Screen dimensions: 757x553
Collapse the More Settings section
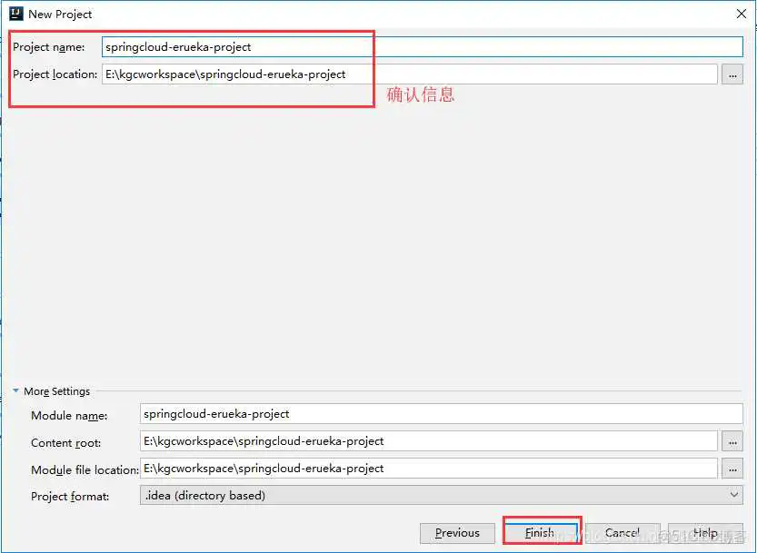click(15, 391)
